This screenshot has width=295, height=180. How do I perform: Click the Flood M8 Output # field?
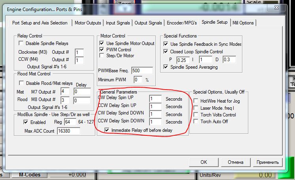coord(65,100)
